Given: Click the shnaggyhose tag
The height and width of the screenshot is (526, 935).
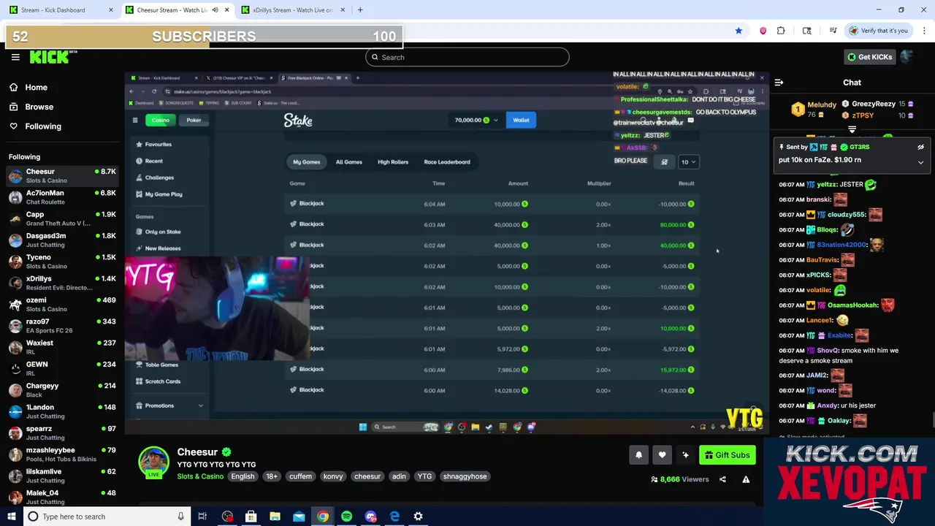Looking at the screenshot, I should tap(465, 476).
